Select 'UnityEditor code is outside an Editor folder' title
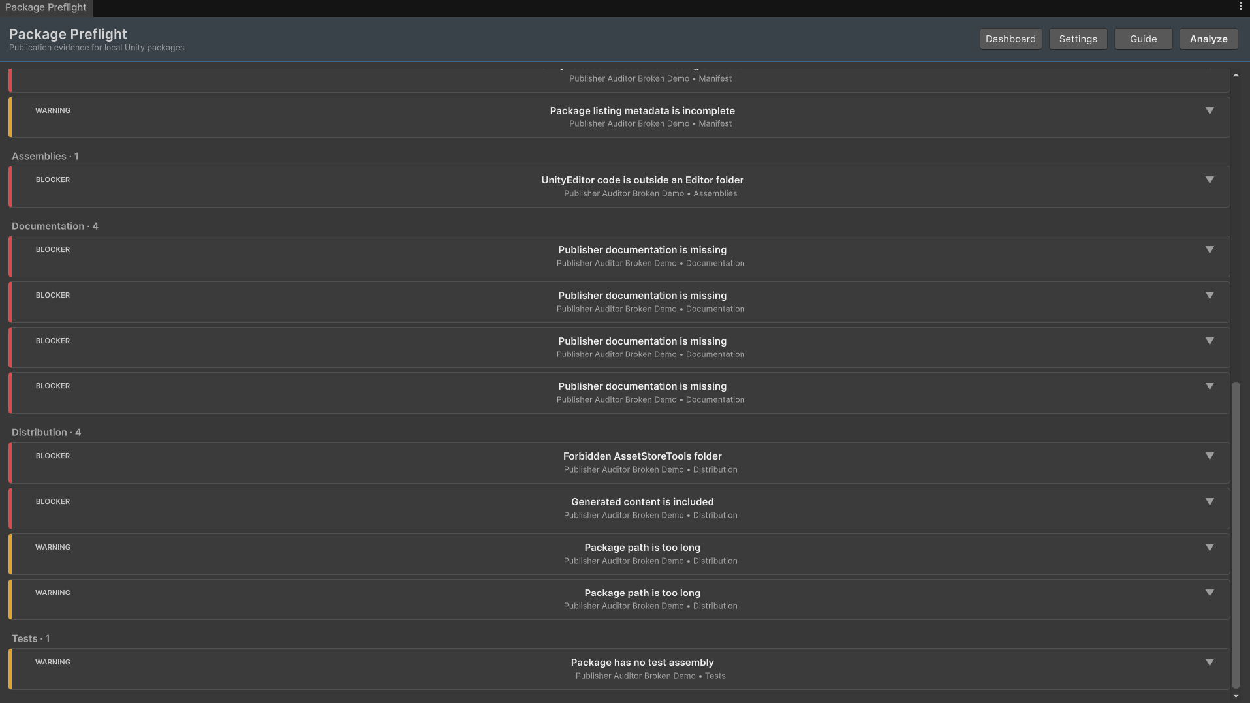 tap(642, 180)
